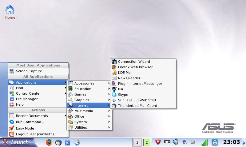Expand the Recent Documents submenu arrow
The width and height of the screenshot is (246, 147).
(x=65, y=115)
